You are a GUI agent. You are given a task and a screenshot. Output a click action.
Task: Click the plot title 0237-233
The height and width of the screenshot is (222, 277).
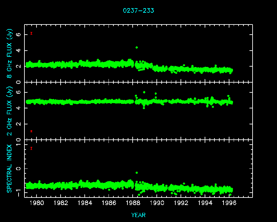point(138,10)
